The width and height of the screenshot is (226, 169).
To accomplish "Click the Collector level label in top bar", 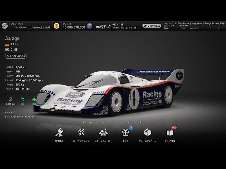I will pos(168,24).
